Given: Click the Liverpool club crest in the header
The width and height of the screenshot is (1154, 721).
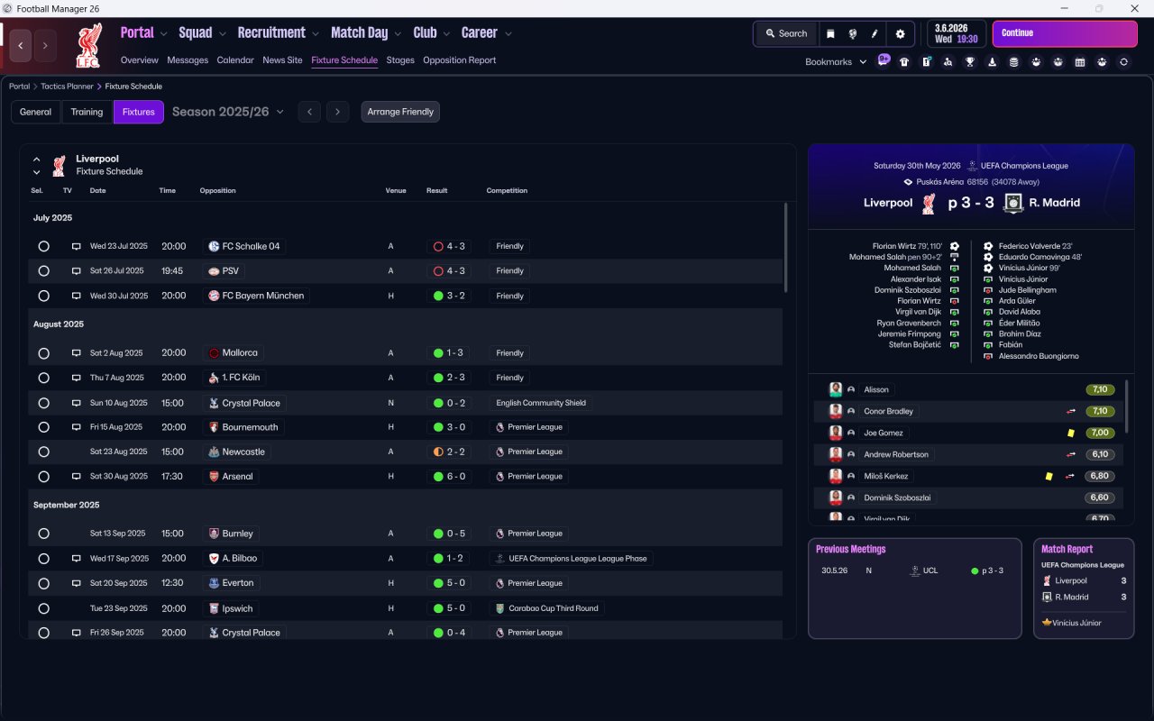Looking at the screenshot, I should (87, 46).
